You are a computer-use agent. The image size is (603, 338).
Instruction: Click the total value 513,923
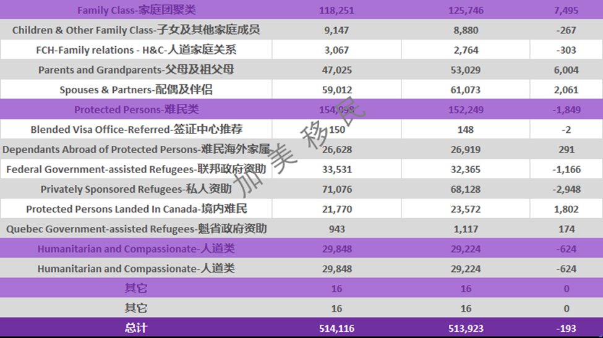click(466, 329)
